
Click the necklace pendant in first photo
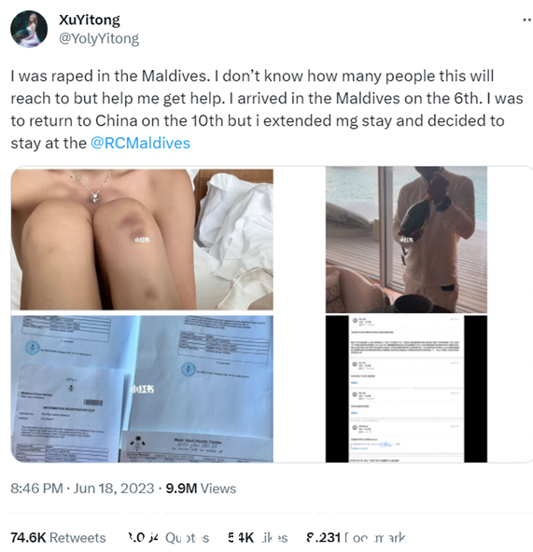pyautogui.click(x=95, y=197)
